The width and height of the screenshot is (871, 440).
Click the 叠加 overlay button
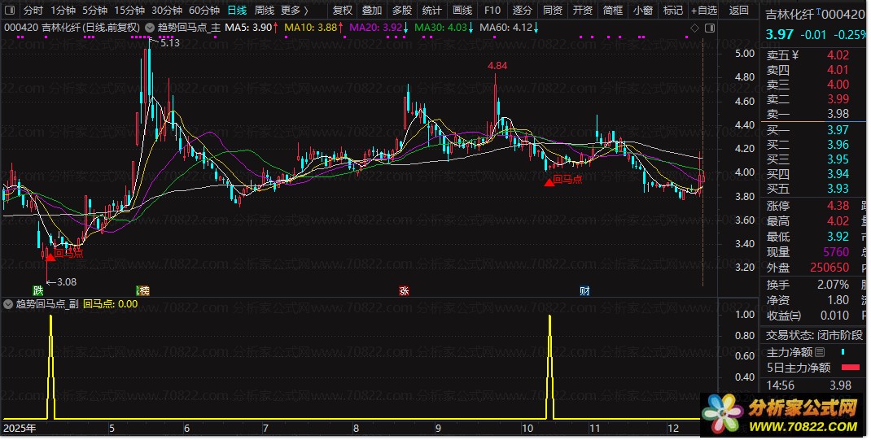[x=372, y=10]
